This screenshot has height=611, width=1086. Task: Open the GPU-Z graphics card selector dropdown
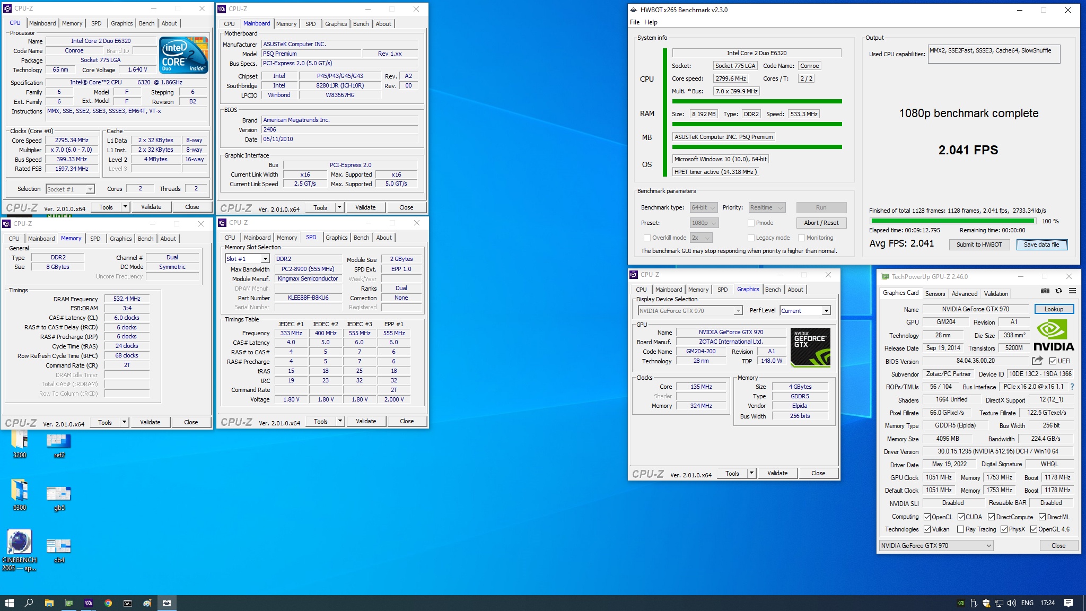[936, 546]
